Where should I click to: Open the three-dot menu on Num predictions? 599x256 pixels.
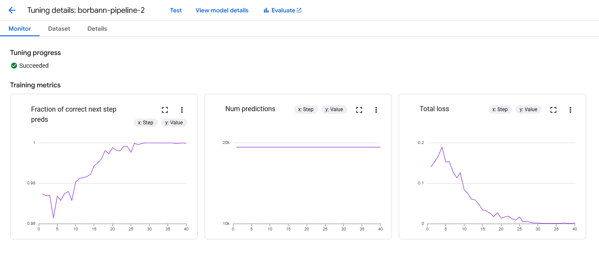376,109
